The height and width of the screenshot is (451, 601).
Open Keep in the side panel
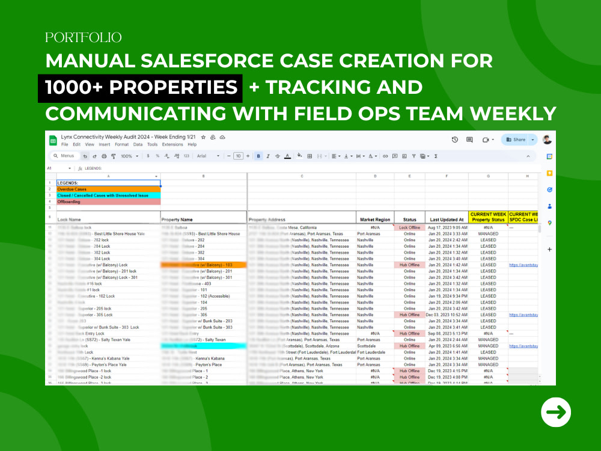click(549, 173)
